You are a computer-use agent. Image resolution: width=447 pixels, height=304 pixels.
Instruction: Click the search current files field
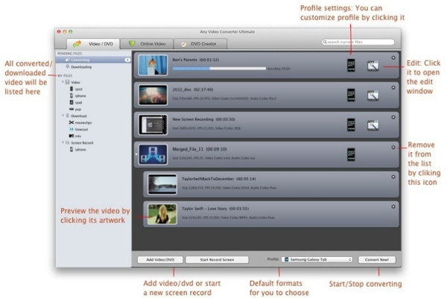[358, 42]
